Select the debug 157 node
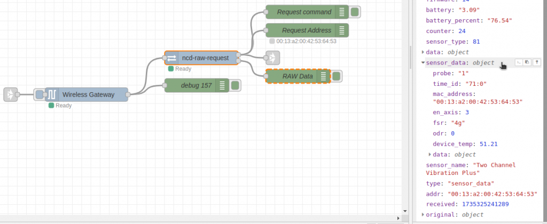The height and width of the screenshot is (224, 547). (x=197, y=85)
